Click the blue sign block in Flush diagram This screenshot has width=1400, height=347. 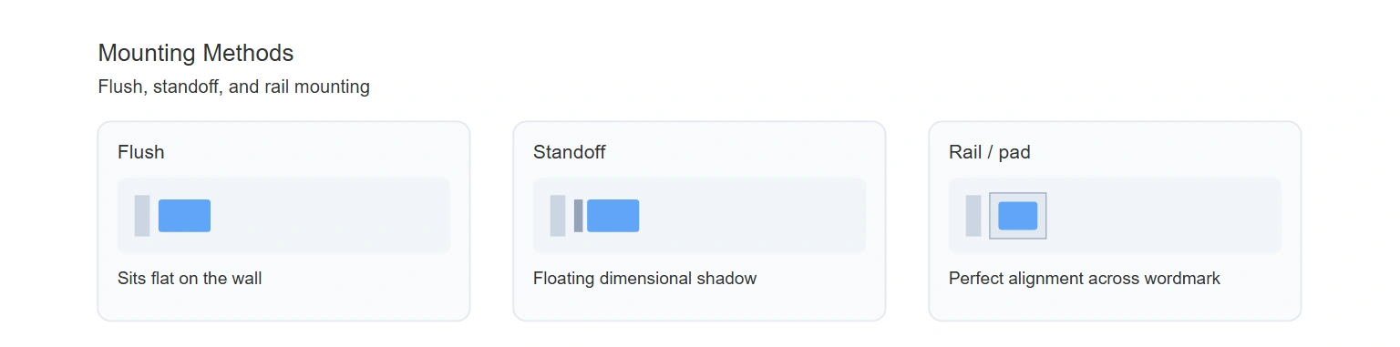click(184, 216)
